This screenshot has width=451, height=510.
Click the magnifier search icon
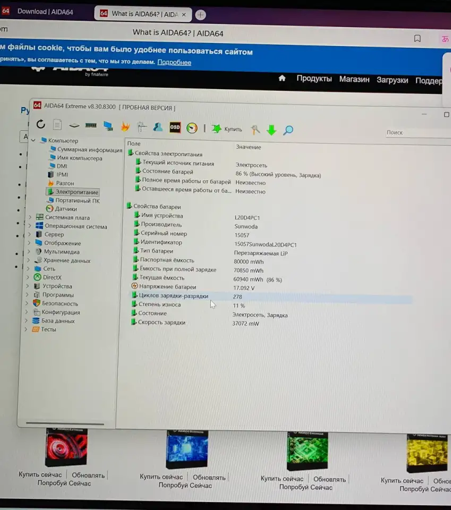(288, 131)
